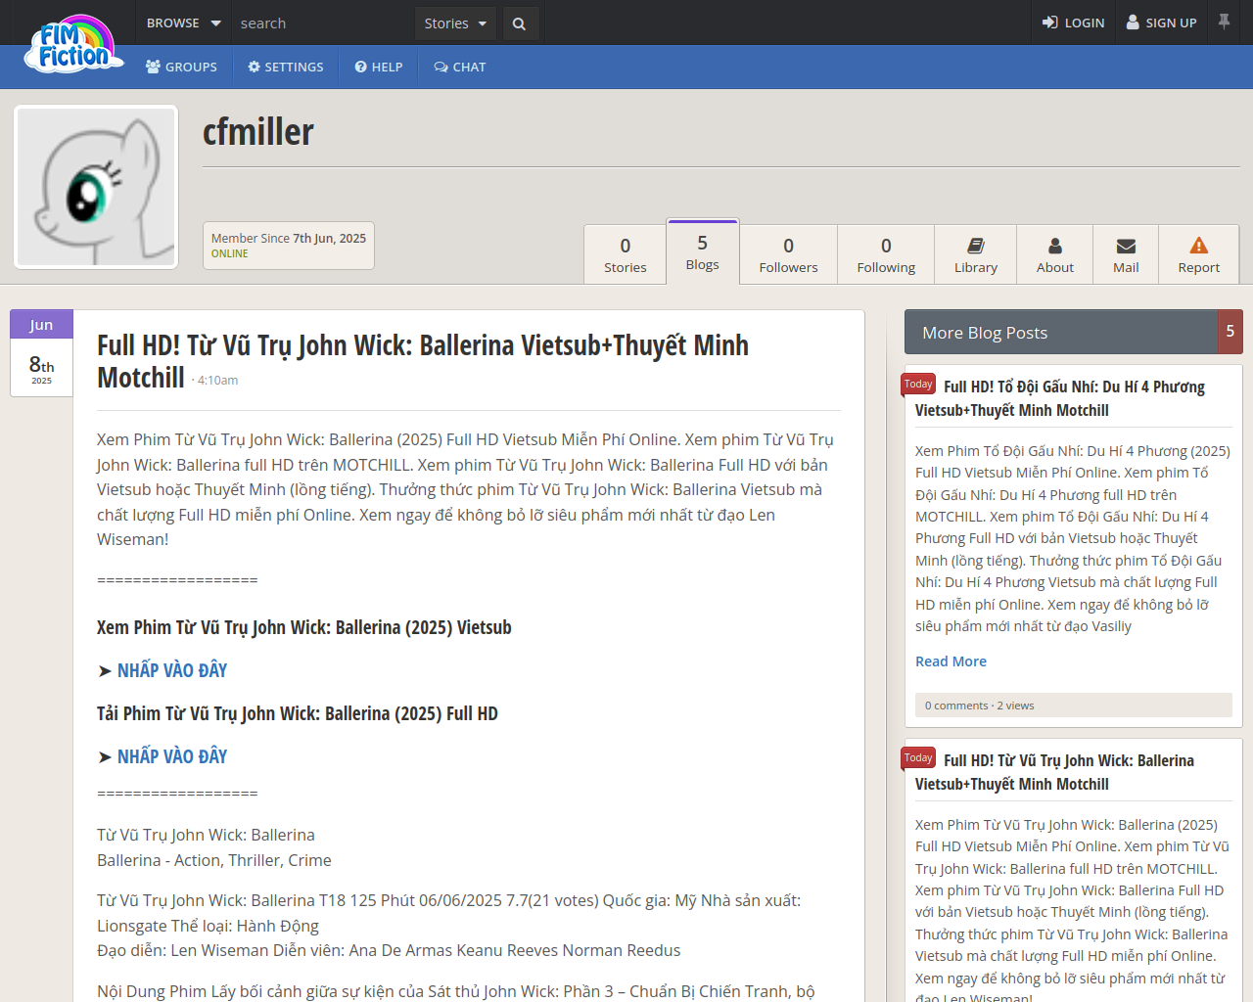Click the Jun 8th date box
Image resolution: width=1253 pixels, height=1002 pixels.
(41, 353)
